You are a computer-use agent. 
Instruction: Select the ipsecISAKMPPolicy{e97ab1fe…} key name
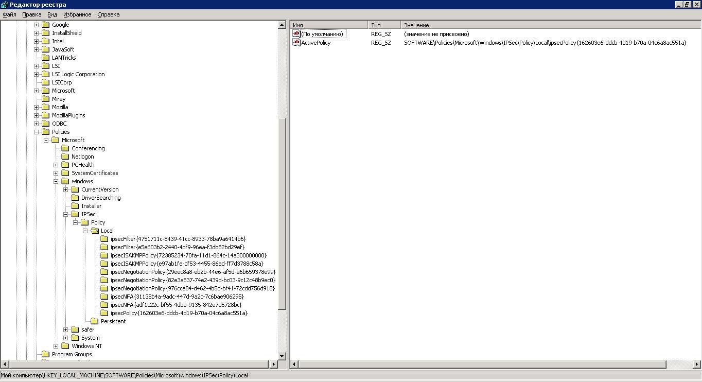187,264
